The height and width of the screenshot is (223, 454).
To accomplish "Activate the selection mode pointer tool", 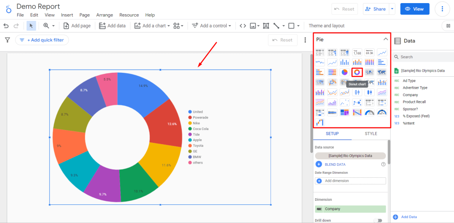I will coord(31,26).
